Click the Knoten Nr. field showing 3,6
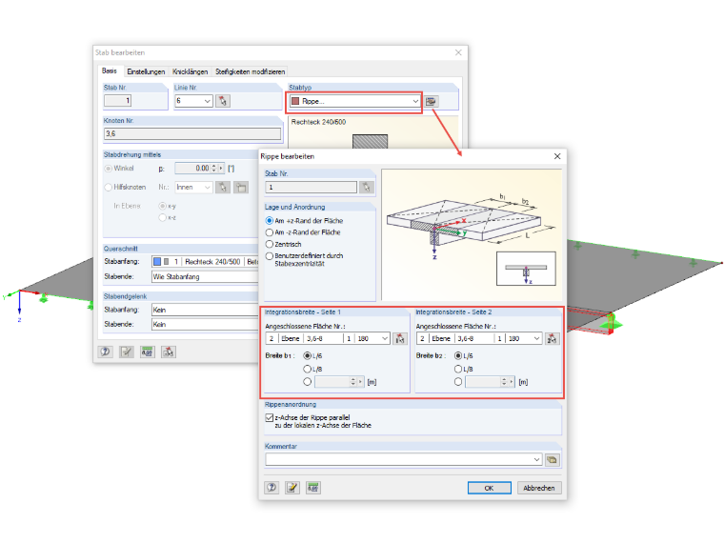Viewport: 724px width, 543px height. (x=192, y=134)
